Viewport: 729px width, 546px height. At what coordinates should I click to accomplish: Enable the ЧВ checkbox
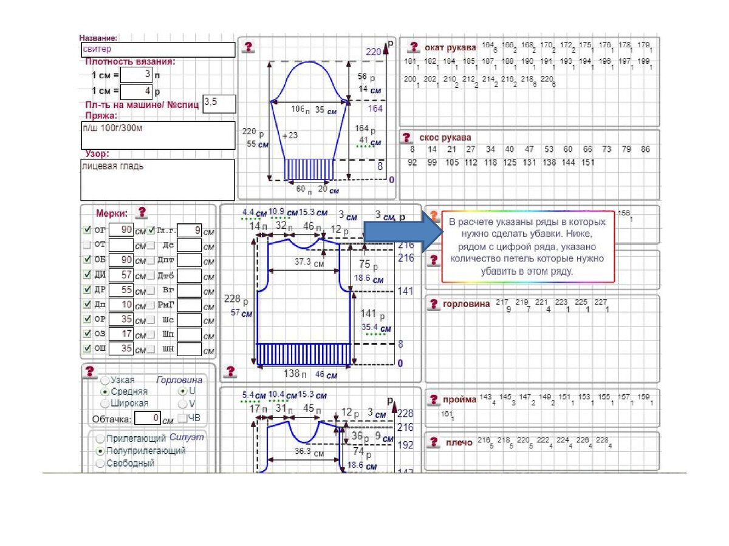182,417
